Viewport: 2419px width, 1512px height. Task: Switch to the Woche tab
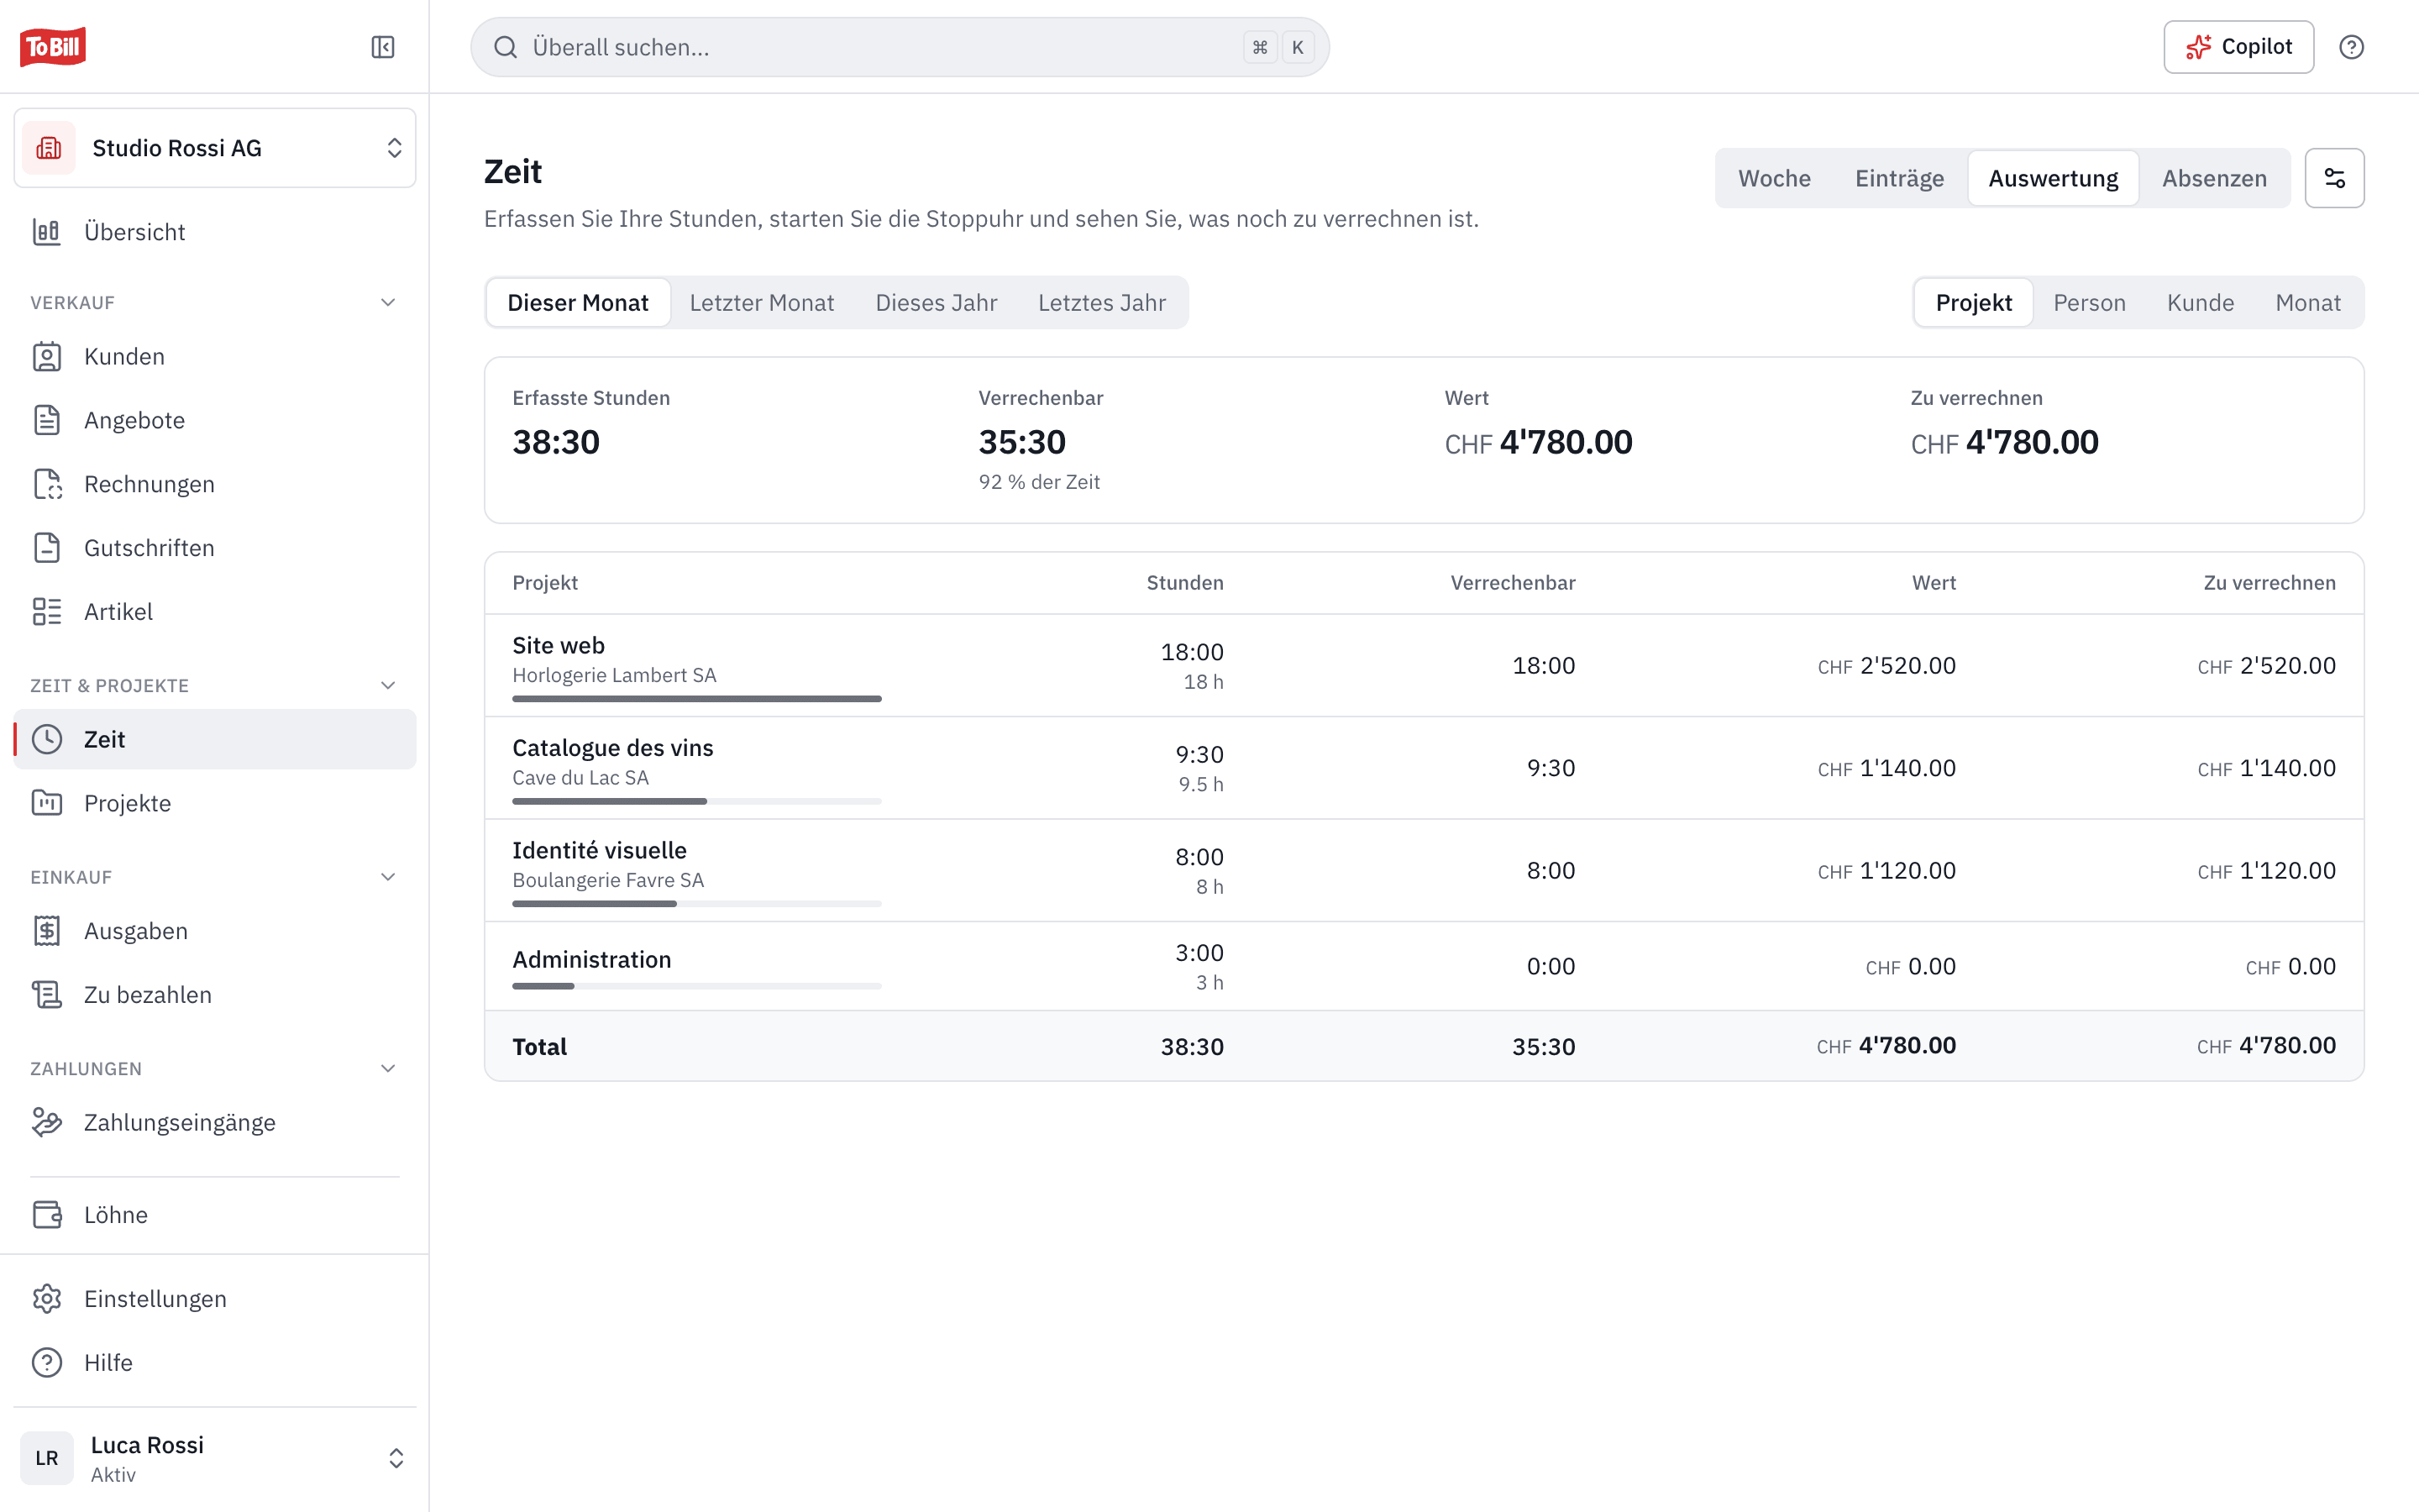click(x=1774, y=178)
